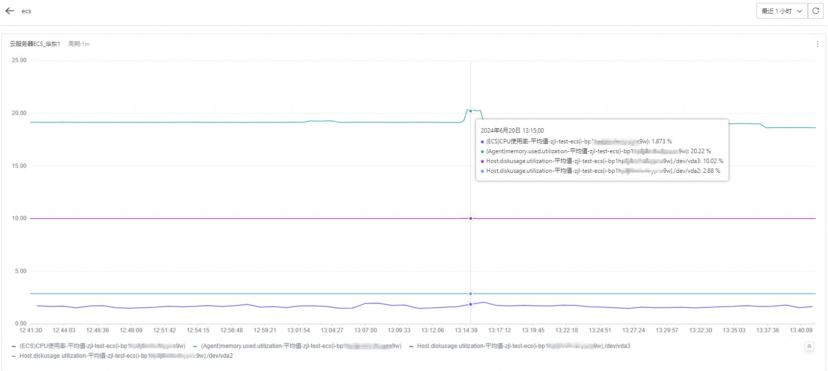Toggle the Host.diskusage /dev/vda2 legend series
828x371 pixels.
click(122, 356)
